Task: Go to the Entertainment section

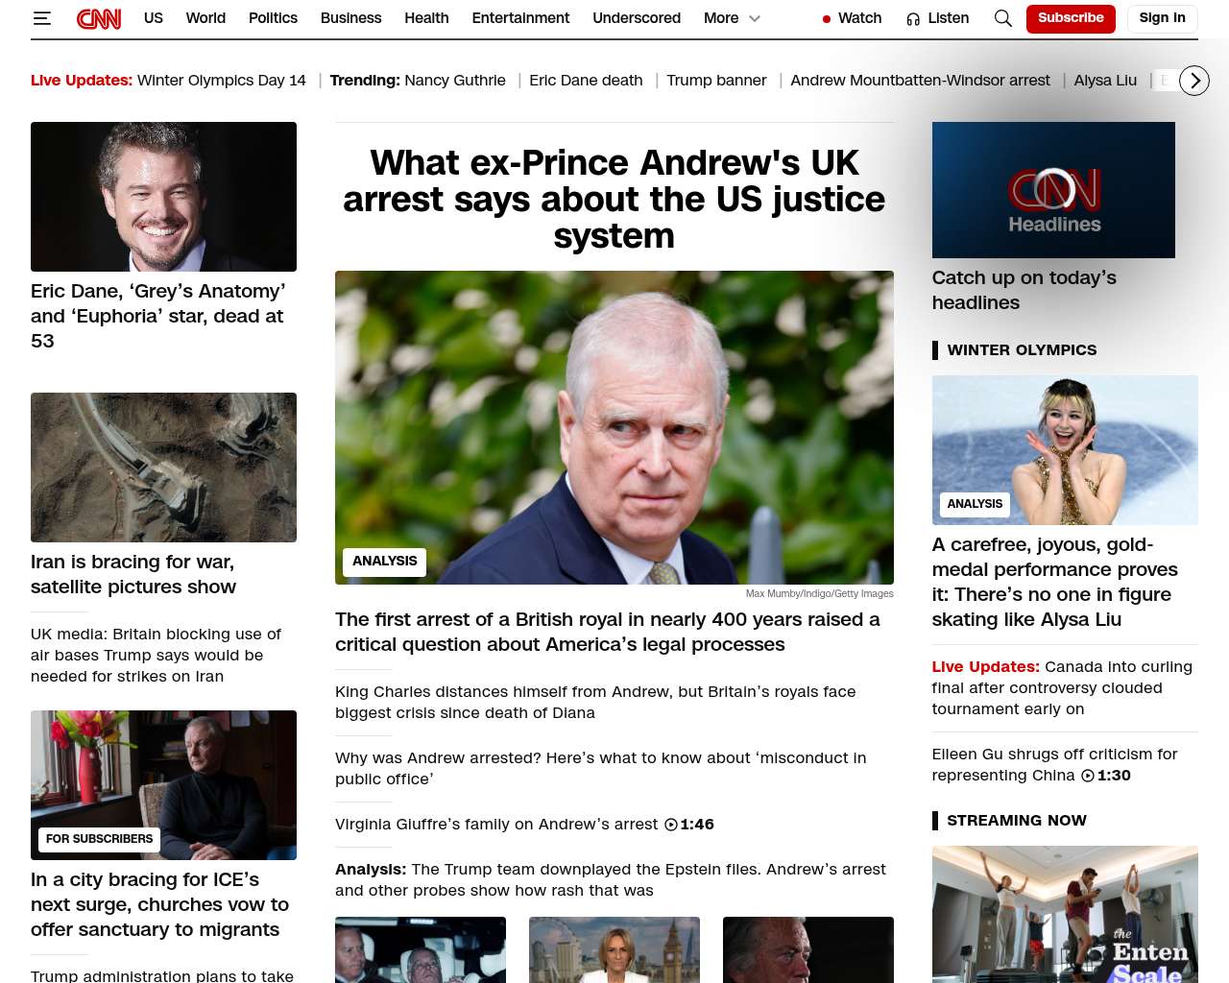Action: [x=520, y=18]
